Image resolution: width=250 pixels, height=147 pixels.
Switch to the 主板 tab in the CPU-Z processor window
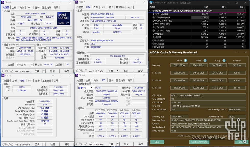(14, 7)
